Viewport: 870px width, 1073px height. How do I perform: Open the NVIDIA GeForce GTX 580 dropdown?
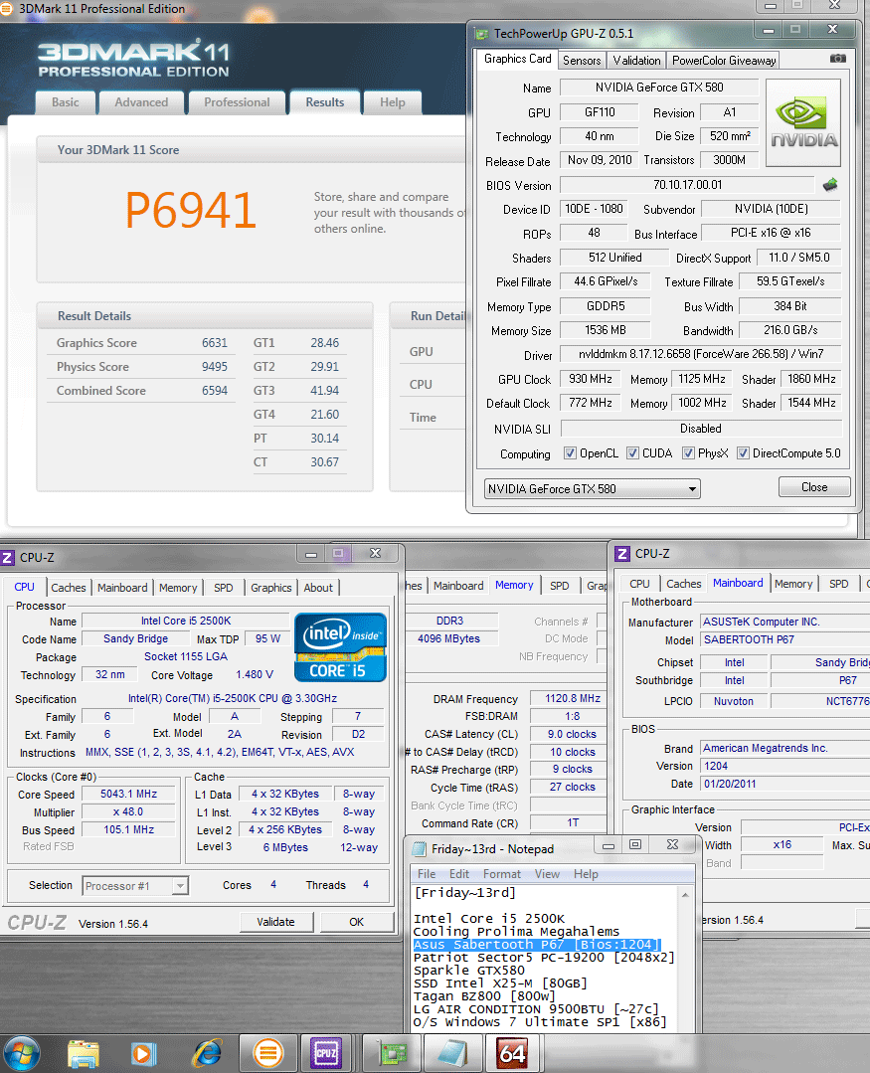click(x=592, y=488)
